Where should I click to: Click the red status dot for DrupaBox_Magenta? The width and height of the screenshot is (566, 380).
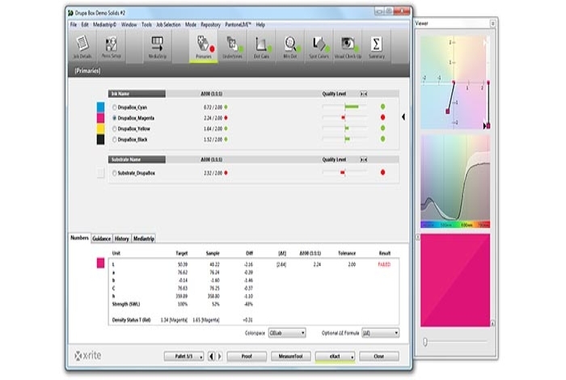tap(382, 117)
